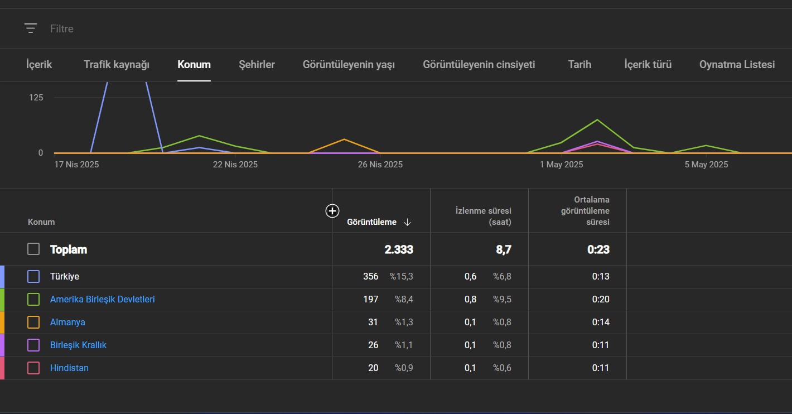Viewport: 792px width, 414px height.
Task: Select the Şehirler tab
Action: pyautogui.click(x=257, y=65)
